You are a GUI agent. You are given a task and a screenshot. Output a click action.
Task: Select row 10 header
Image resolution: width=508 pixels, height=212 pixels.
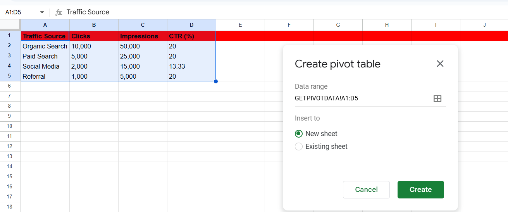click(x=10, y=126)
